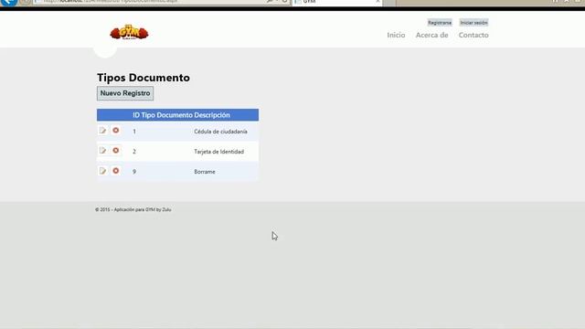Screen dimensions: 585x329
Task: Click the footer copyright text
Action: tap(133, 209)
